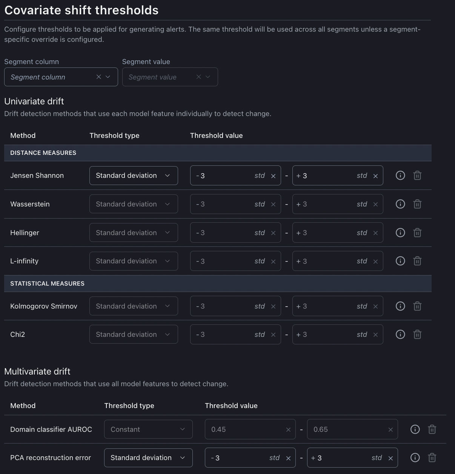The image size is (455, 474).
Task: Show info for the Wasserstein method
Action: 400,204
